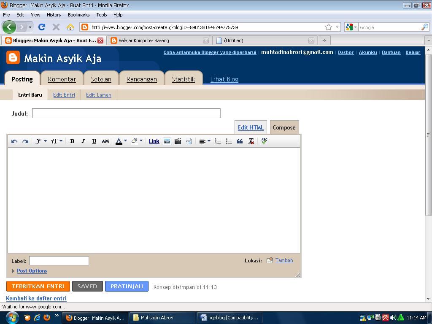Add a location with the Tambah link
This screenshot has height=324, width=432.
284,260
